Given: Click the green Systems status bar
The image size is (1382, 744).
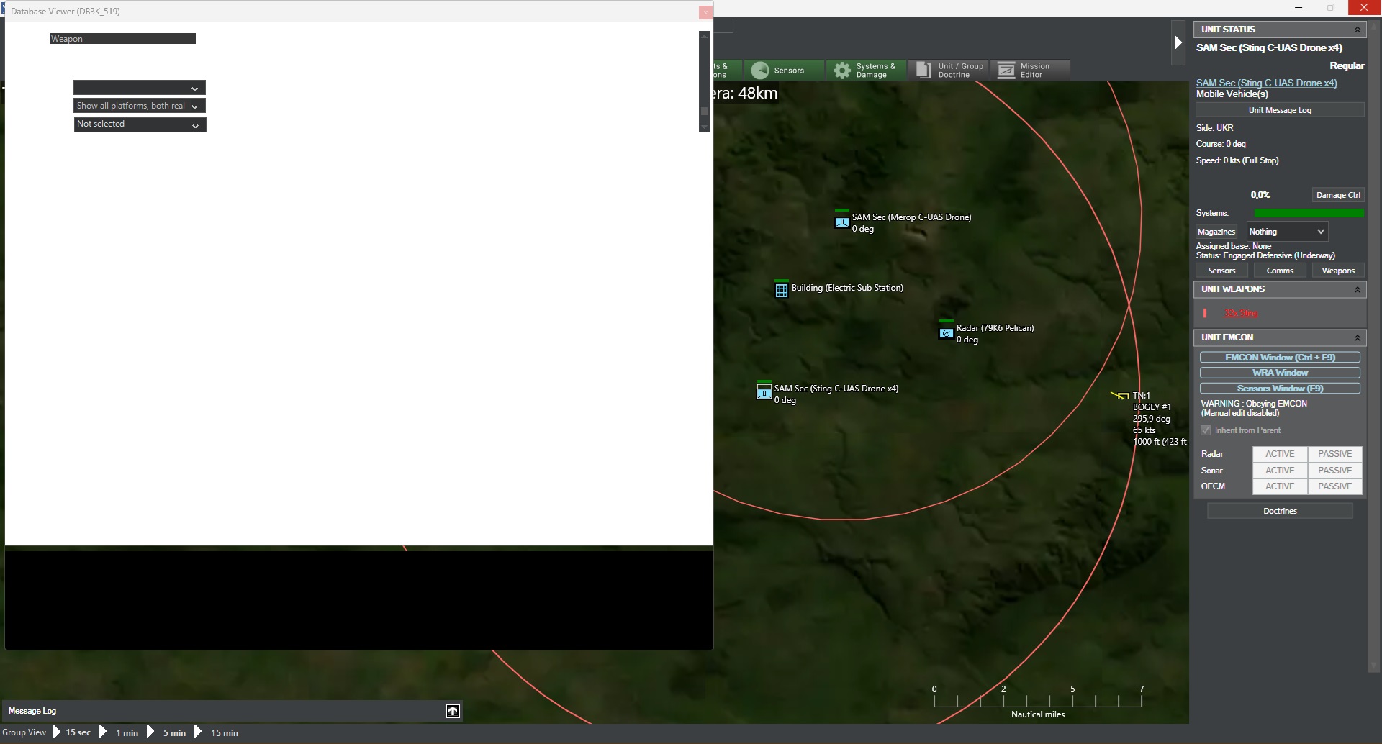Looking at the screenshot, I should point(1309,213).
